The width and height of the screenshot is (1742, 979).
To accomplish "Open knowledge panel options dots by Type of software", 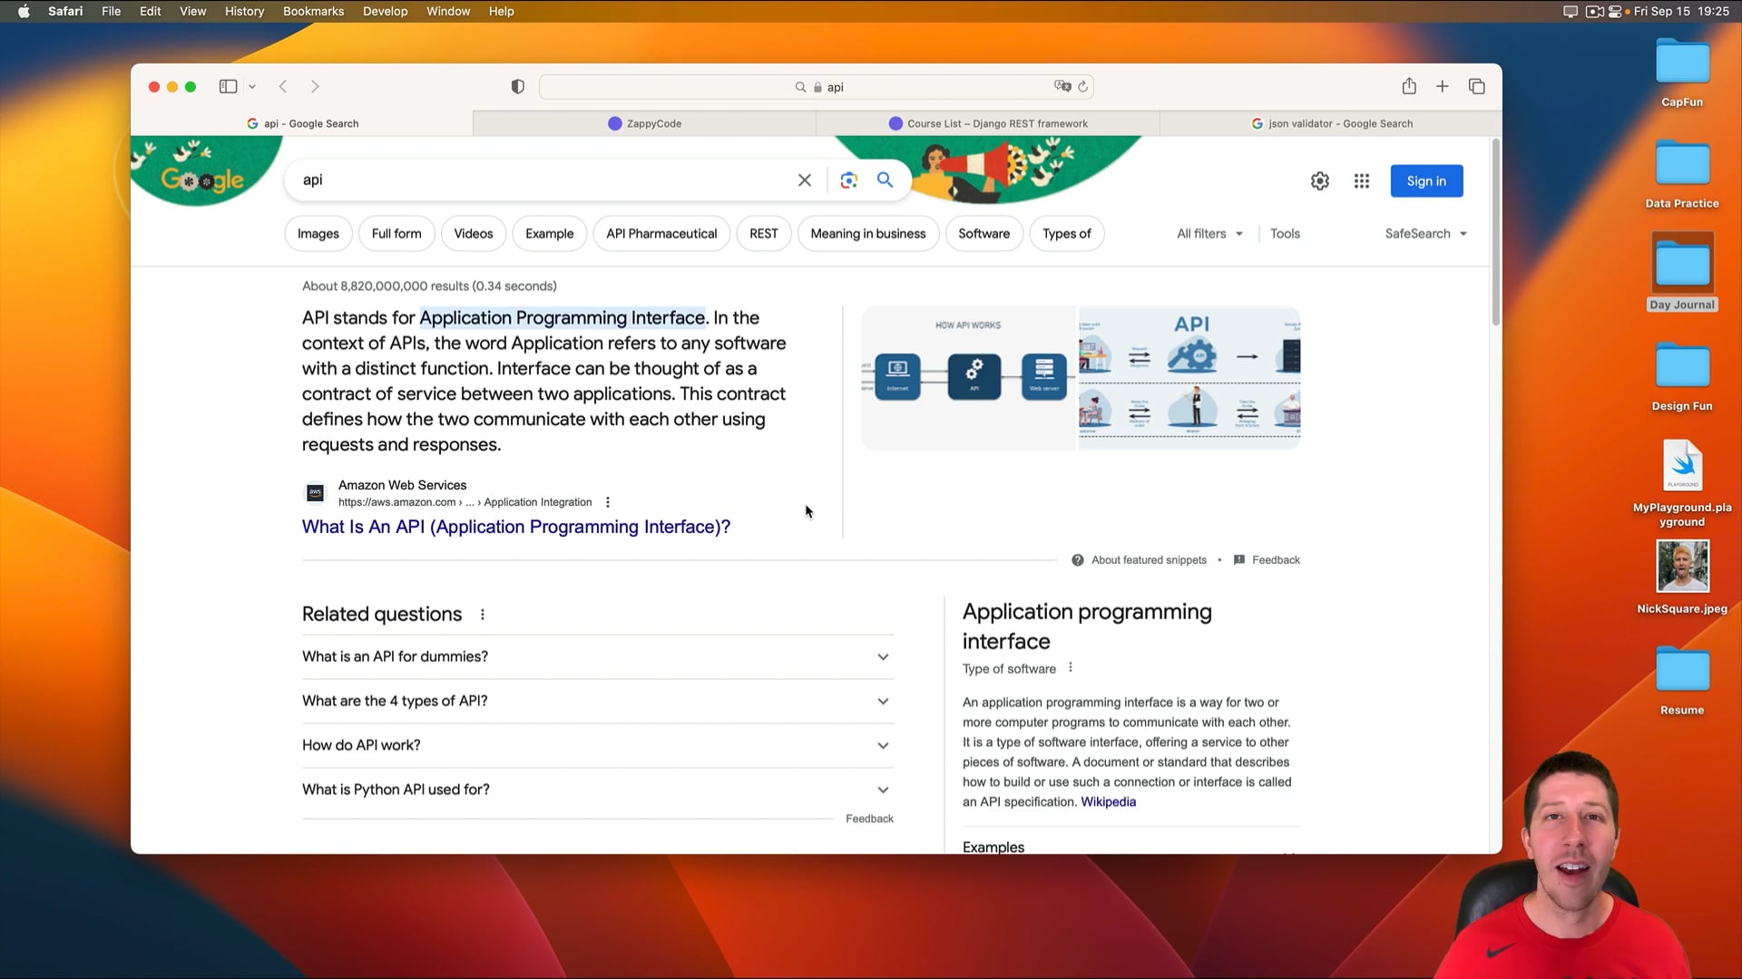I will tap(1071, 668).
